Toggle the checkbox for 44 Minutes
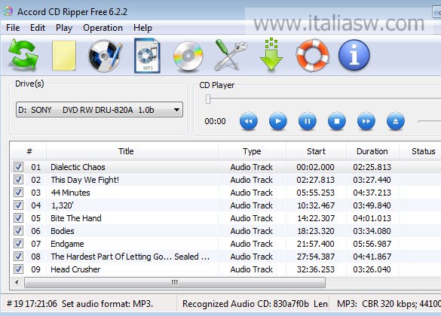 (x=18, y=193)
